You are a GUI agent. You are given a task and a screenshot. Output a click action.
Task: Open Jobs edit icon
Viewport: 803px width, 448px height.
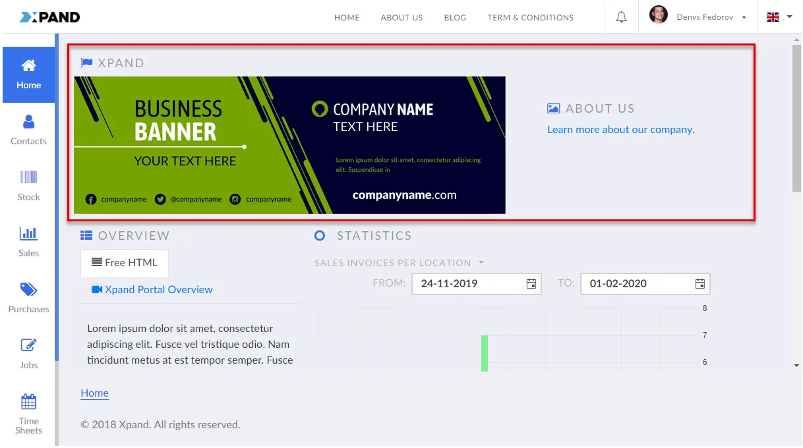pyautogui.click(x=28, y=345)
